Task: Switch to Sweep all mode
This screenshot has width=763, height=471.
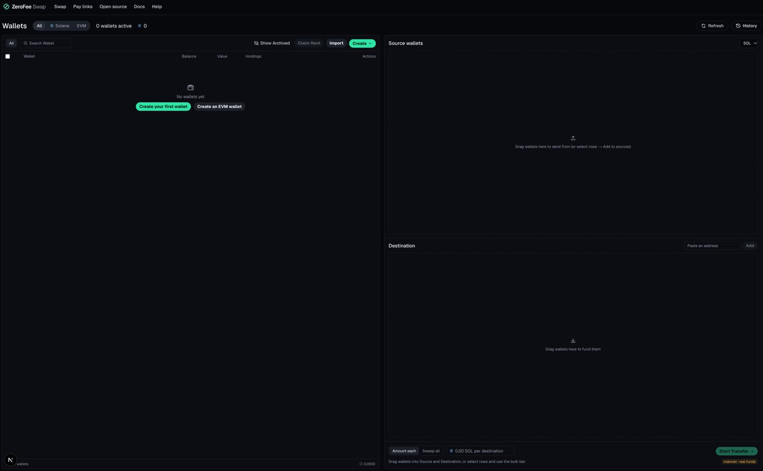Action: tap(431, 451)
